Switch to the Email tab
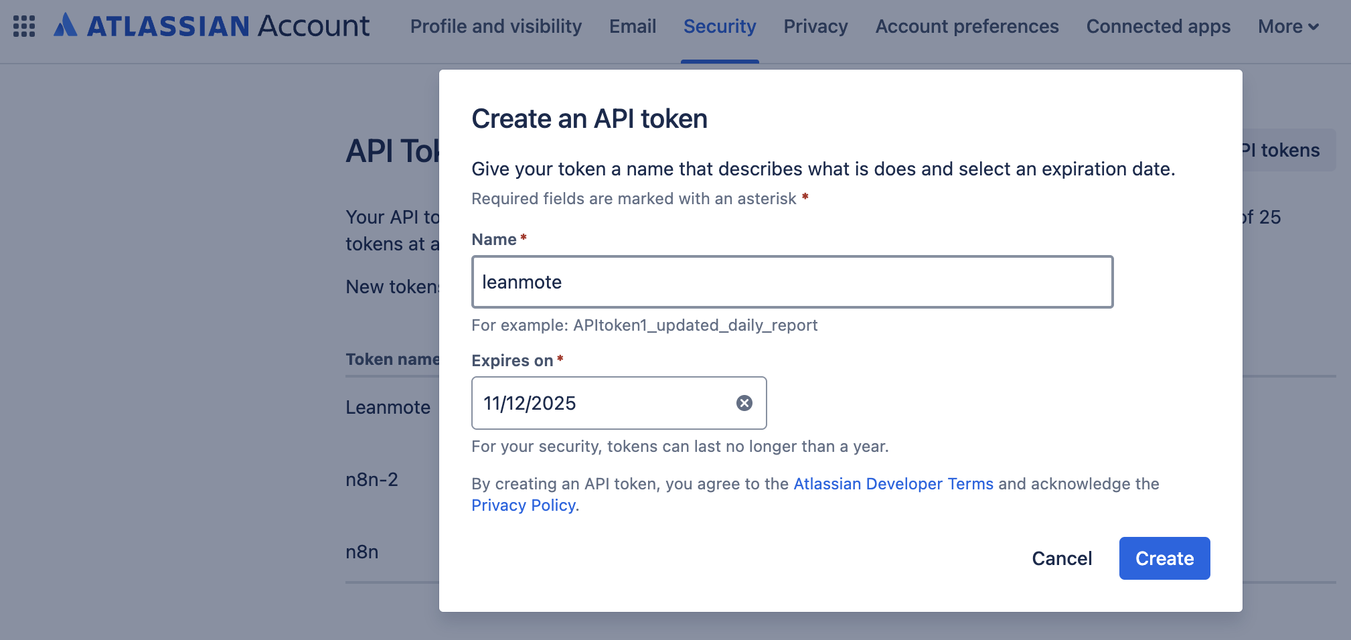This screenshot has height=640, width=1351. (632, 26)
